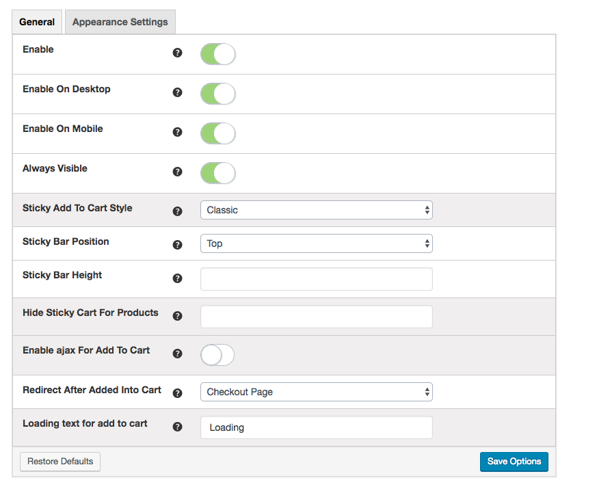Viewport: 597px width, 491px height.
Task: Click the Restore Defaults button
Action: 60,462
